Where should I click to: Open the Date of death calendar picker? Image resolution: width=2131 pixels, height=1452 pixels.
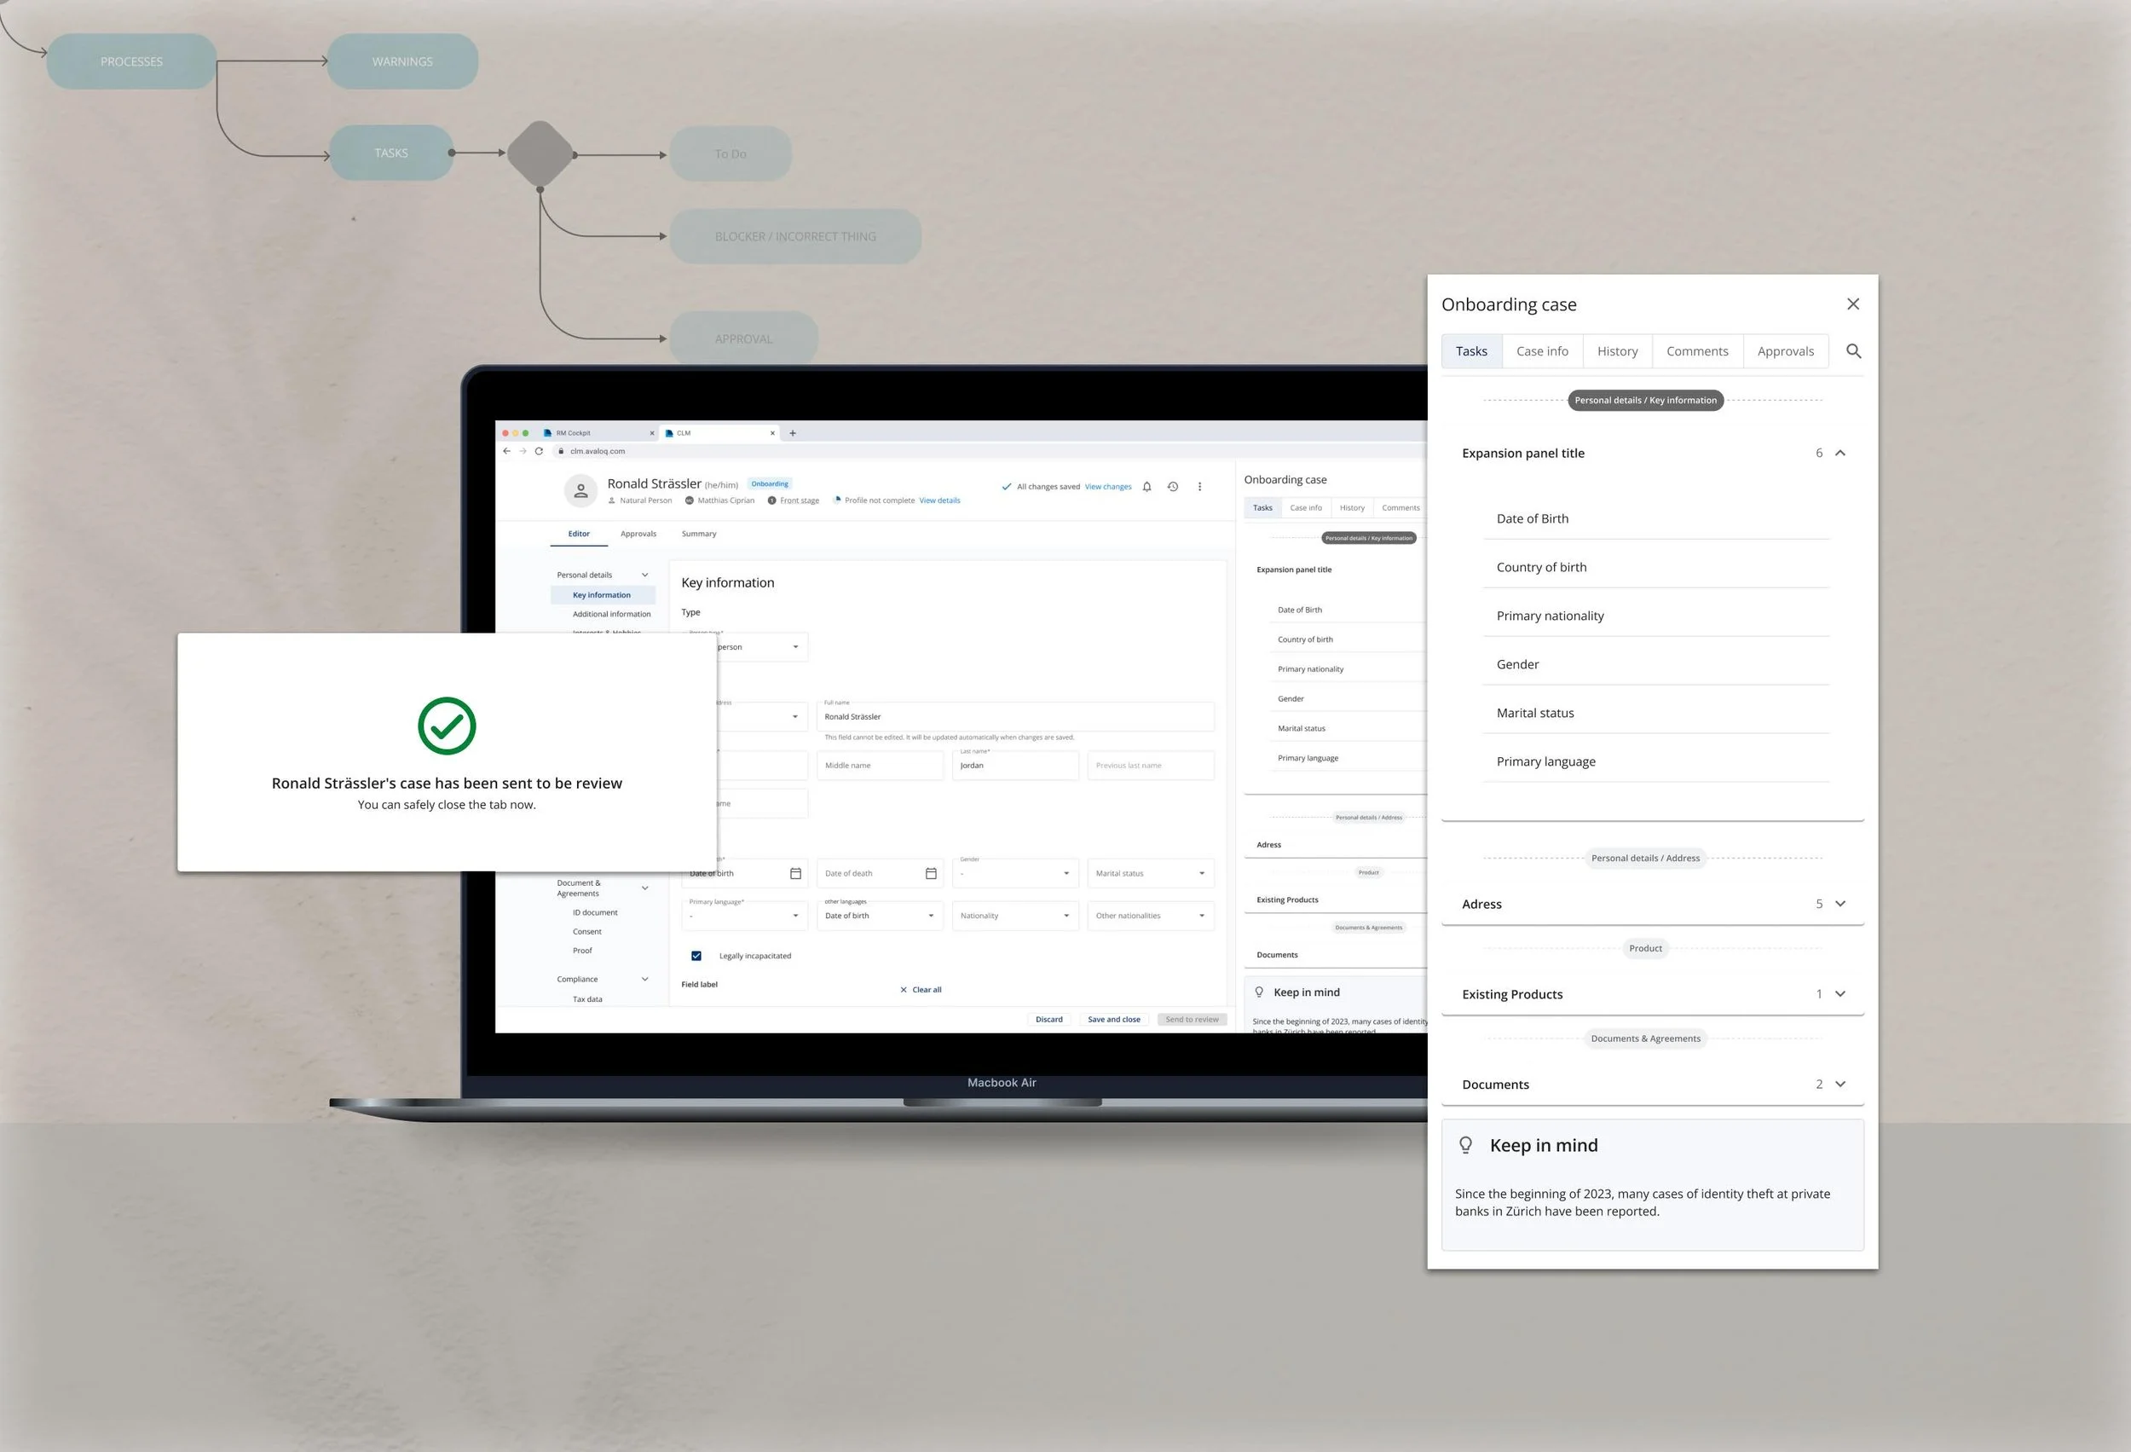[931, 873]
